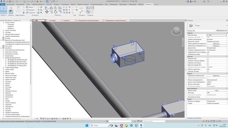Collapse the Стадии properties section

[227, 99]
